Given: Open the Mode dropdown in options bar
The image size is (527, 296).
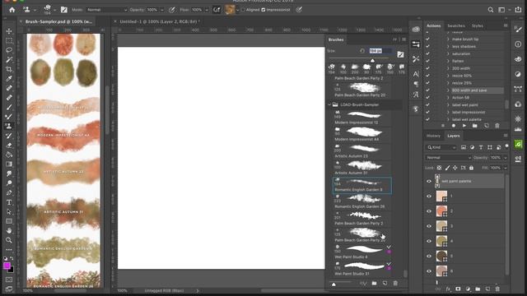Looking at the screenshot, I should click(106, 10).
